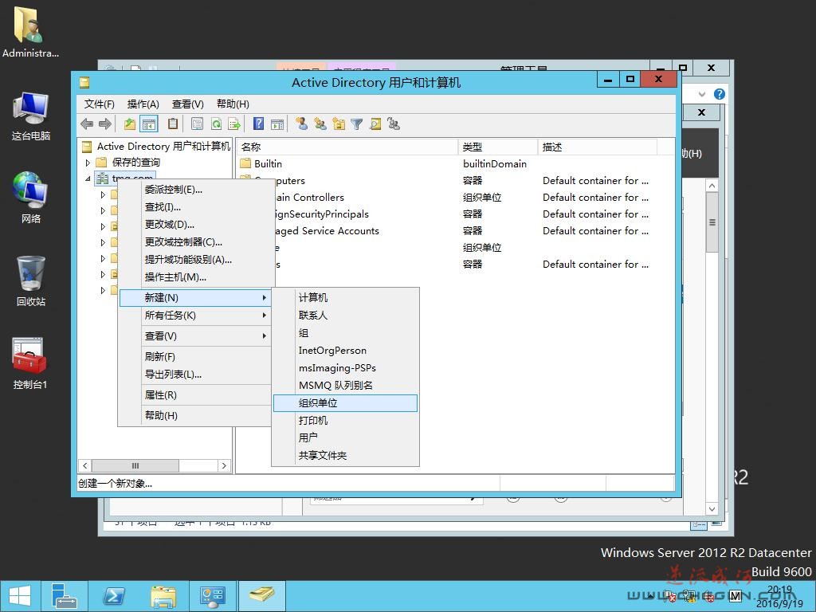Choose 更改域控制器(C)... from the context menu
The height and width of the screenshot is (612, 816).
[195, 242]
